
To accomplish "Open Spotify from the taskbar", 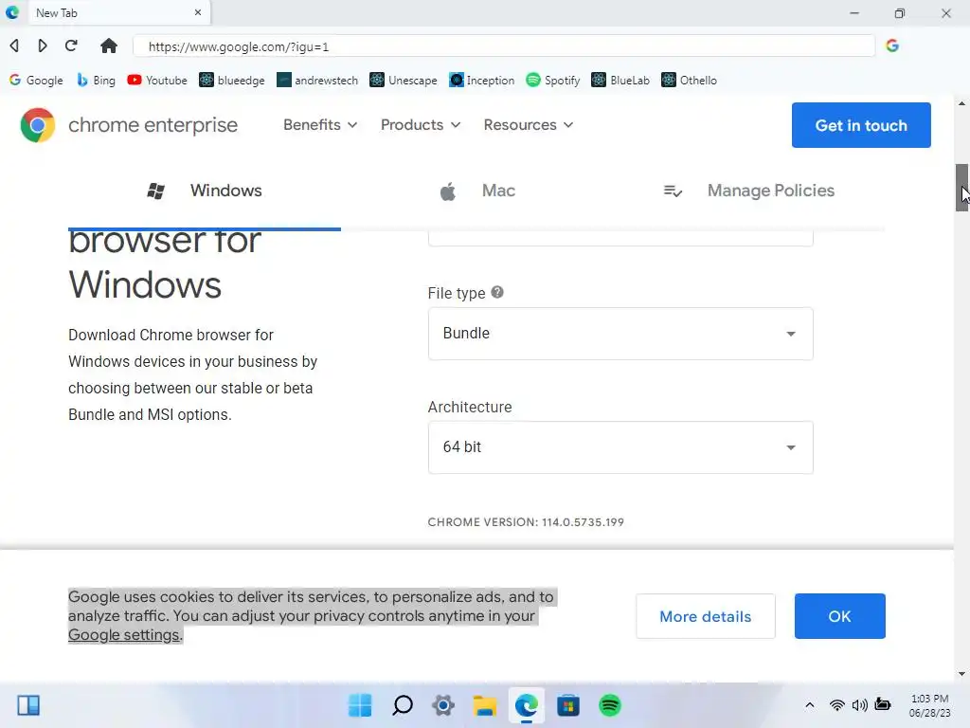I will (610, 705).
